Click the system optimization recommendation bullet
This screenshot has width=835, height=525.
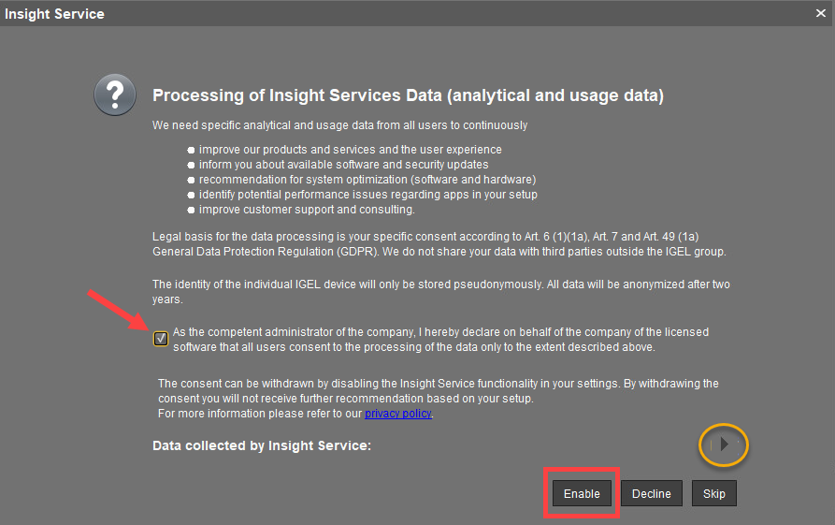coord(367,180)
